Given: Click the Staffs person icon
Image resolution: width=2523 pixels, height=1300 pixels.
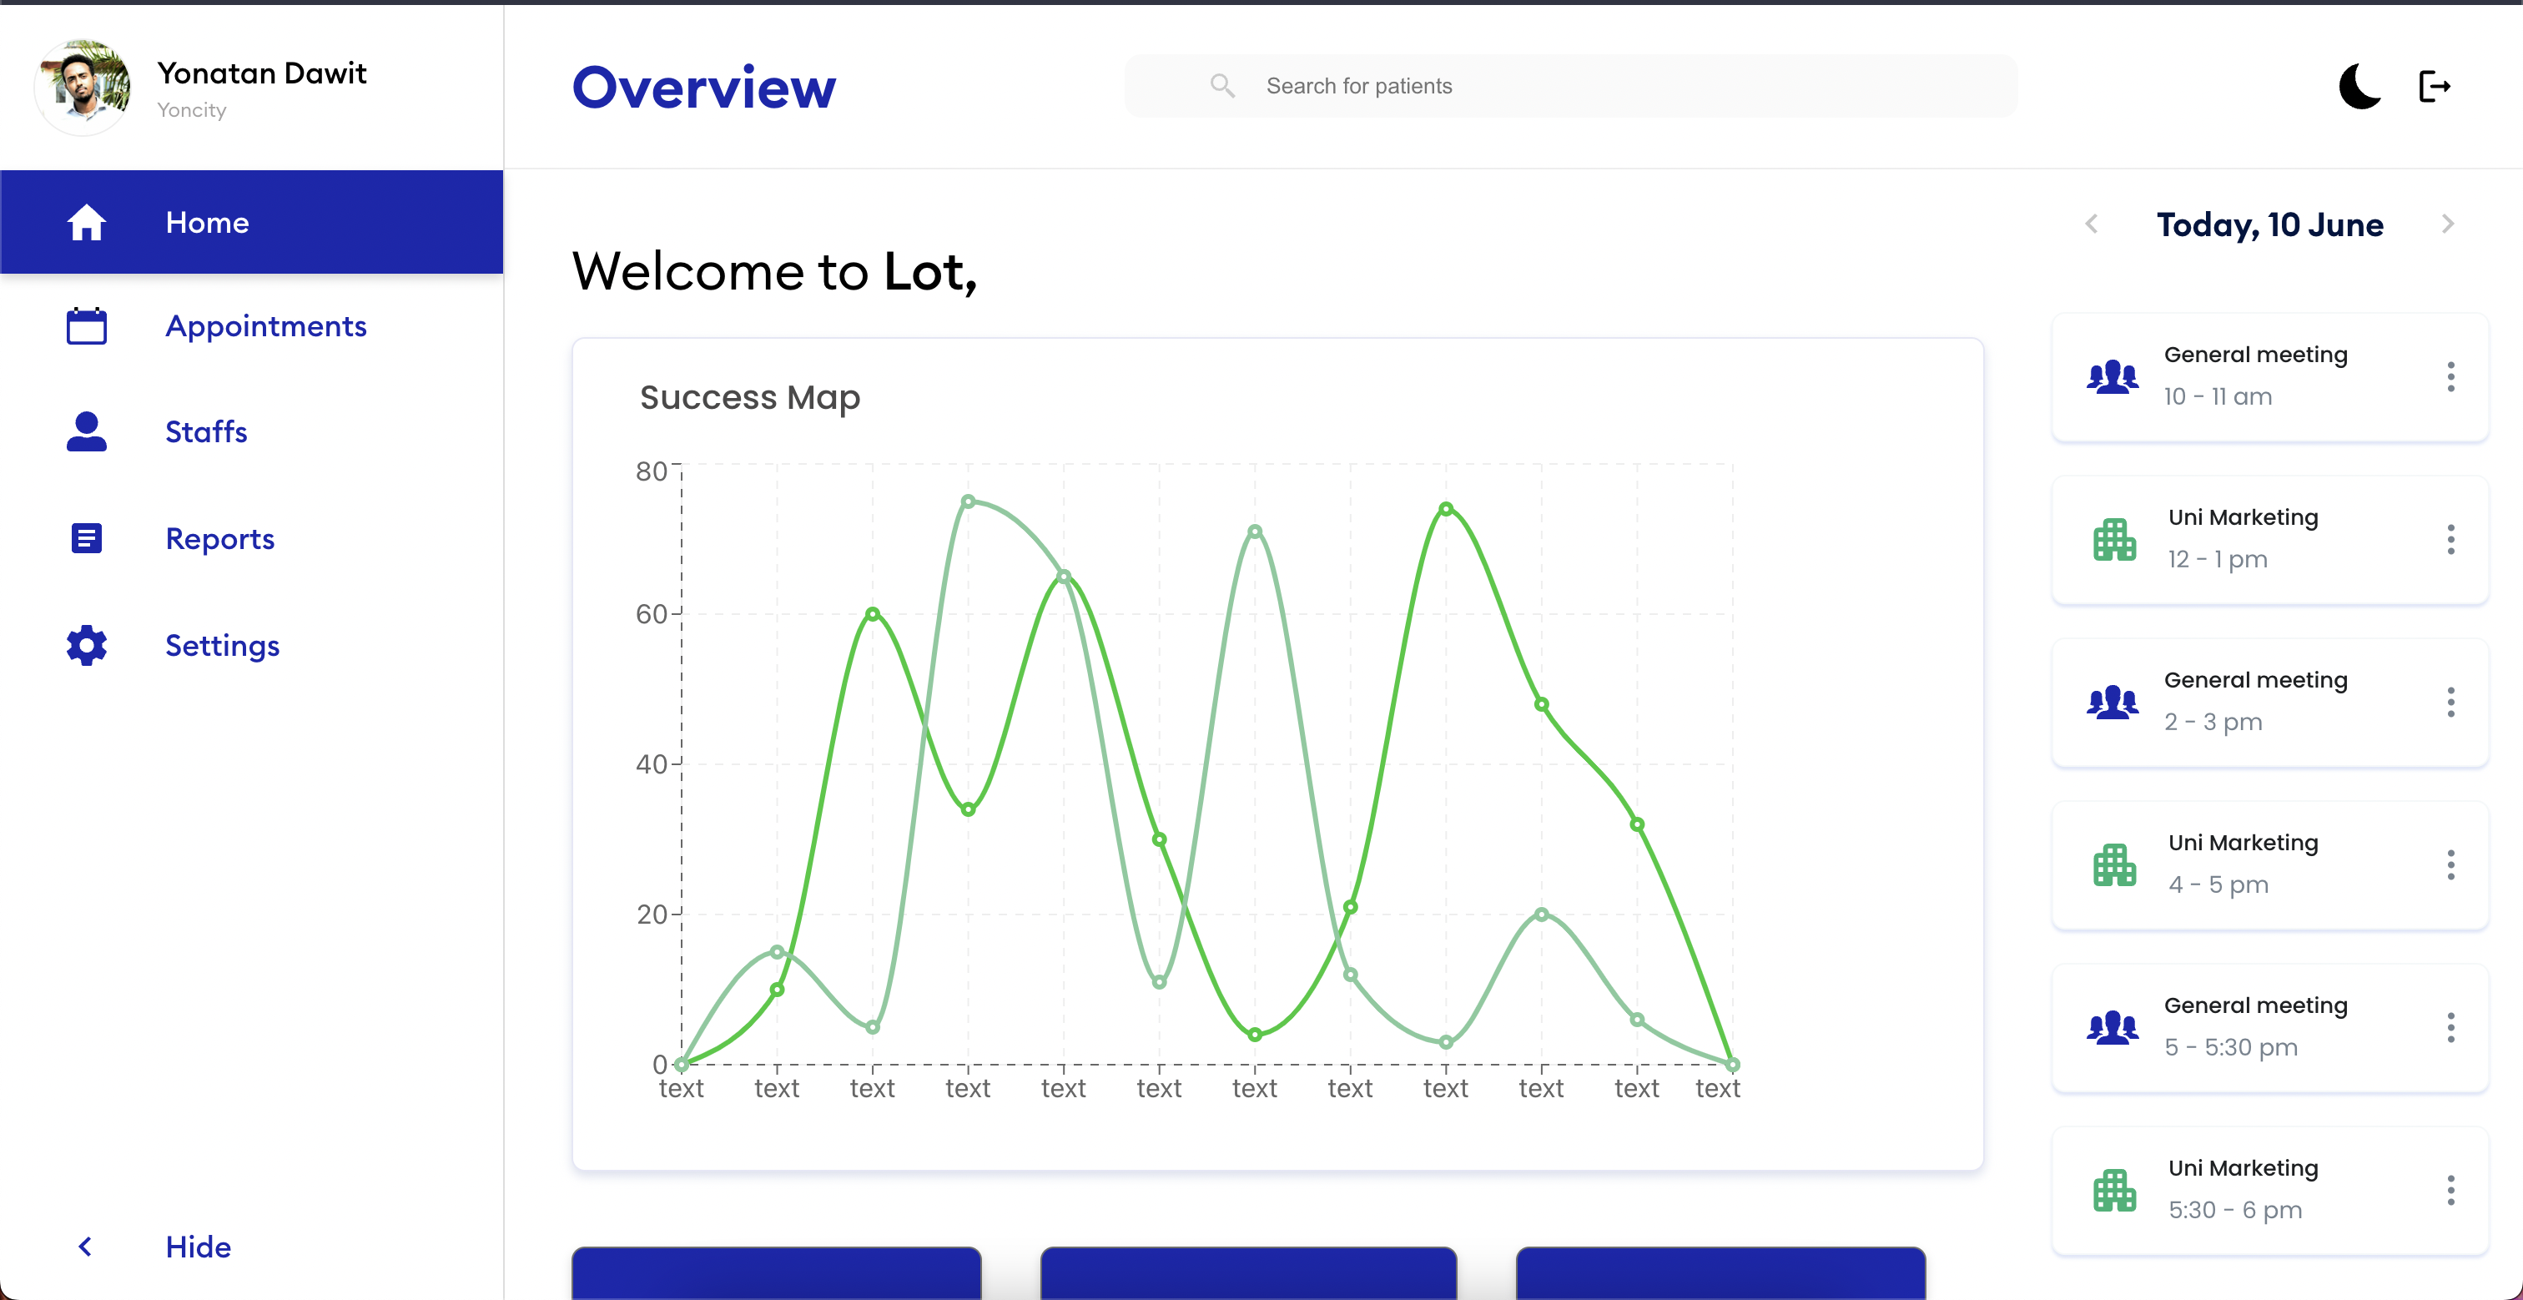Looking at the screenshot, I should [x=86, y=432].
